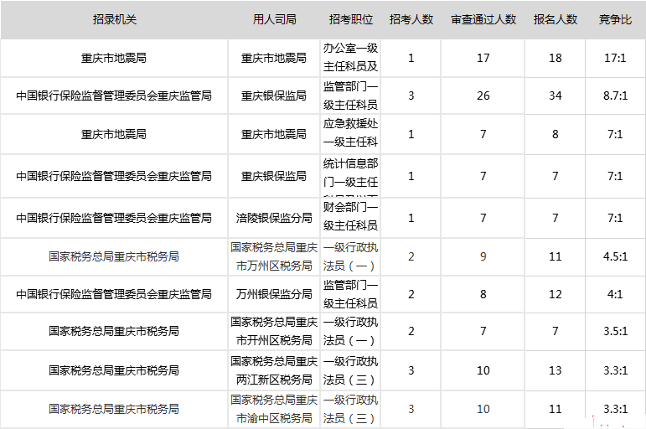Click 招考人数 value 1 in 涪陵银保监分局 row
This screenshot has width=646, height=429.
pos(411,218)
